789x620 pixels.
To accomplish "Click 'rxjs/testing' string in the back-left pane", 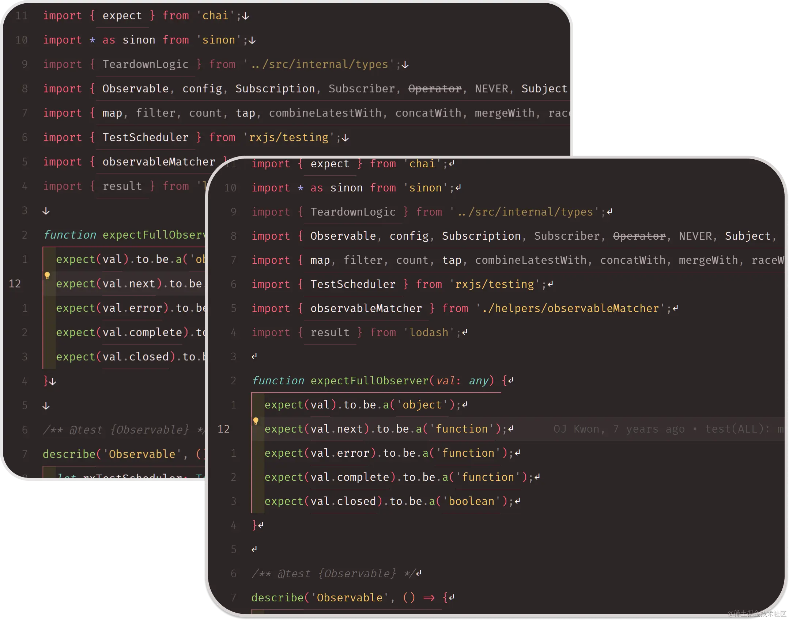I will tap(288, 137).
